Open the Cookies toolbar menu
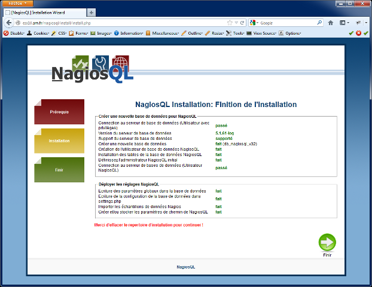This screenshot has width=372, height=287. click(x=38, y=33)
